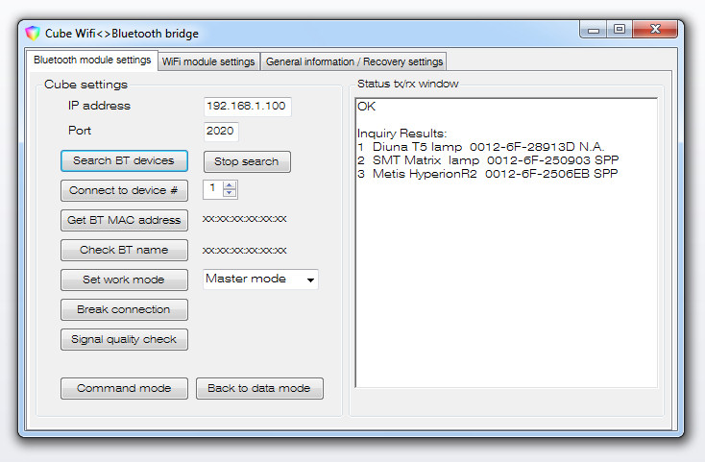Click Set work mode button
This screenshot has width=705, height=462.
[124, 280]
